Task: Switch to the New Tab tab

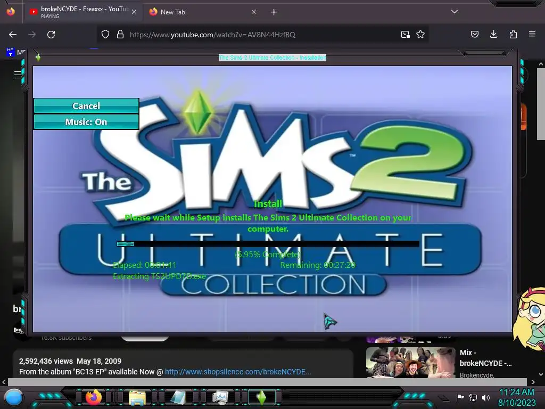Action: coord(202,12)
